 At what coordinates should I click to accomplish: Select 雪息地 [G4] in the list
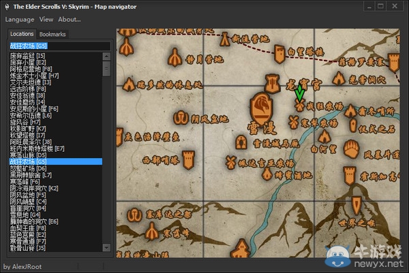pyautogui.click(x=56, y=215)
